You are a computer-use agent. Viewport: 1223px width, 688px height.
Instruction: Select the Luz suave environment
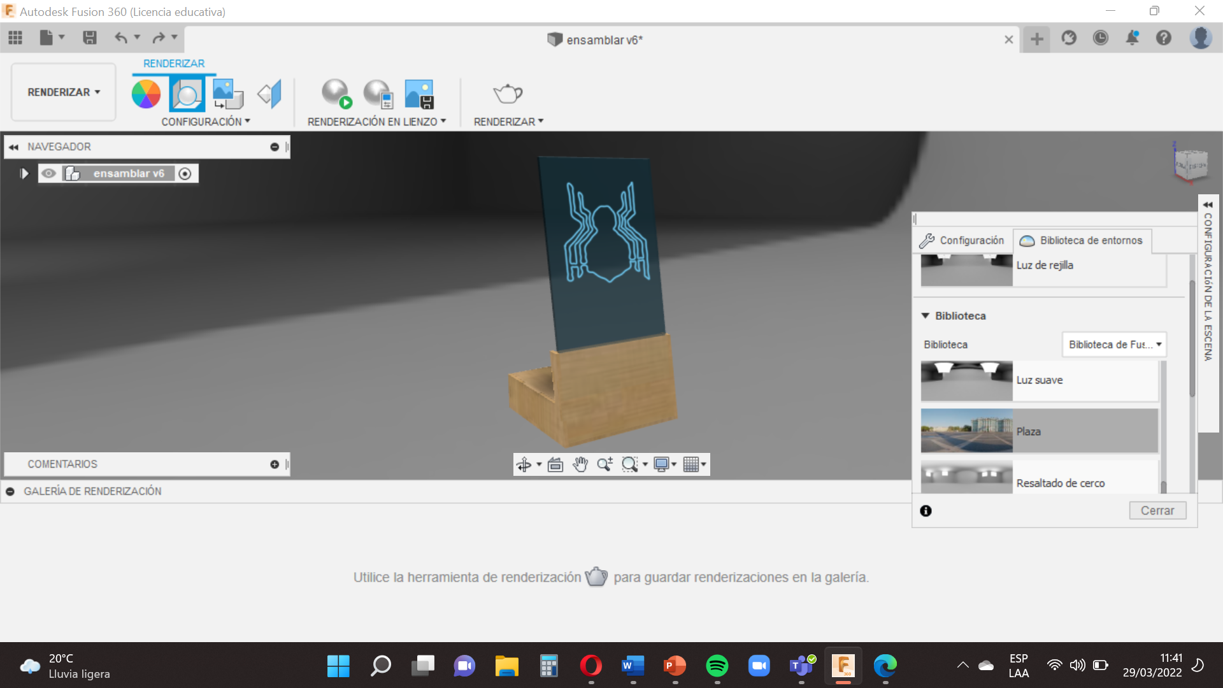1039,381
